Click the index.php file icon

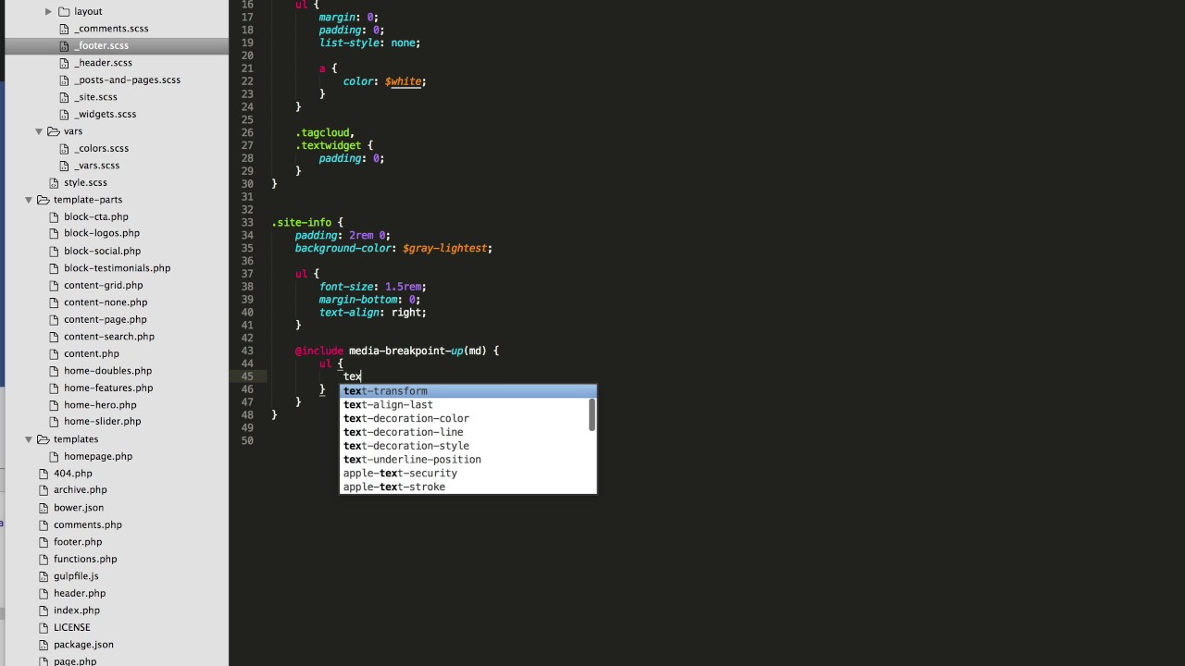coord(44,610)
